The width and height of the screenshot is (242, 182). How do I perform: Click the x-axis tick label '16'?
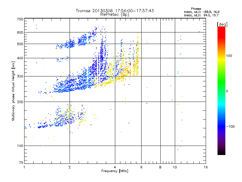[206, 167]
